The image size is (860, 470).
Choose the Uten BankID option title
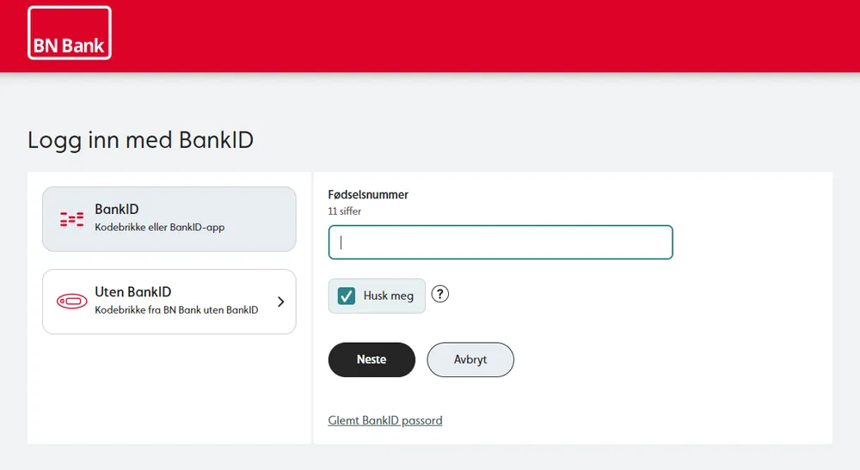[133, 292]
